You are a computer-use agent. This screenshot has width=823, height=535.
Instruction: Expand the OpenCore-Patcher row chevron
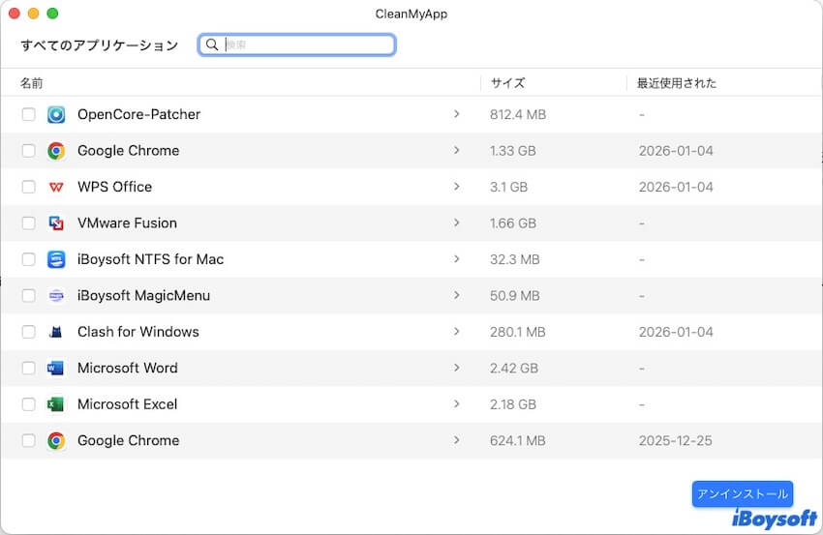click(456, 114)
